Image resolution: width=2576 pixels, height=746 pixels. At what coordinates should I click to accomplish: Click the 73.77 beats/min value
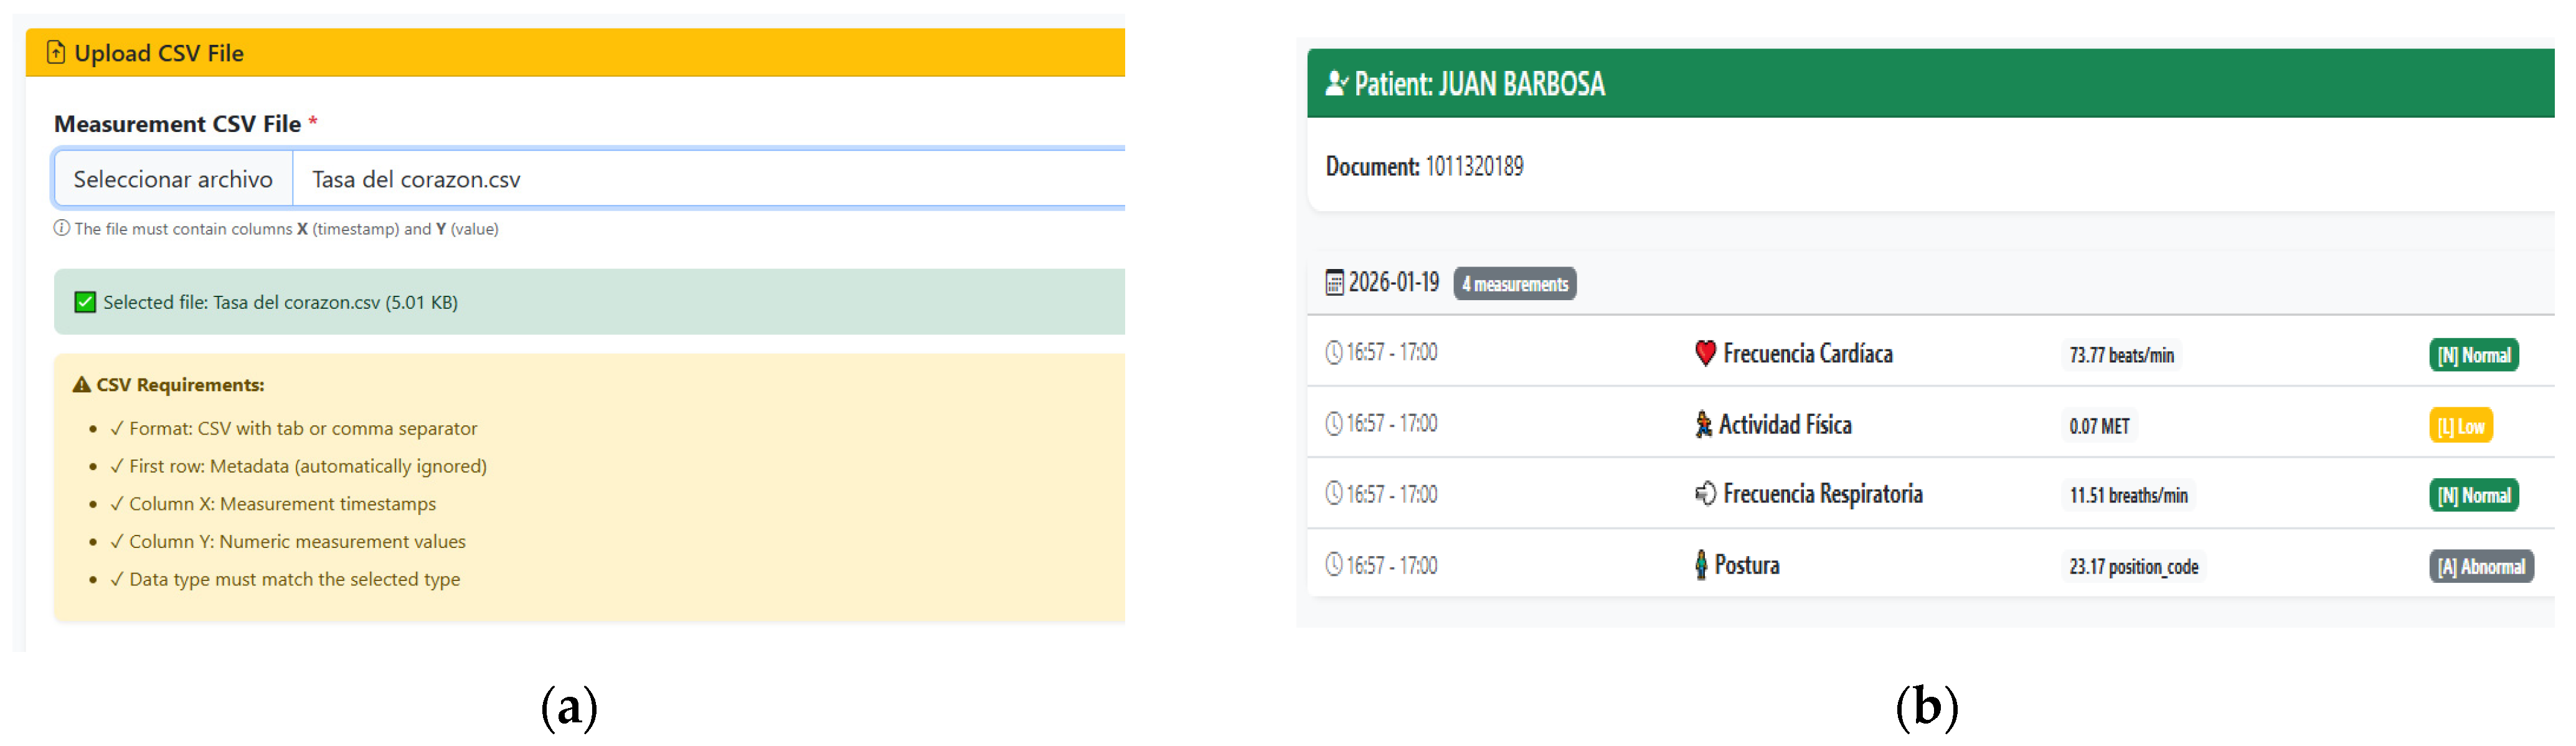pyautogui.click(x=2121, y=355)
